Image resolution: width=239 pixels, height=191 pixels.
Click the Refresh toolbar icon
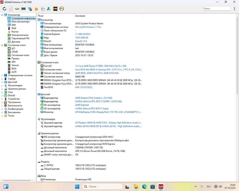coord(4,9)
